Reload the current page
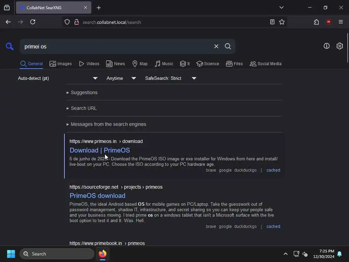The width and height of the screenshot is (349, 262). coord(33,22)
